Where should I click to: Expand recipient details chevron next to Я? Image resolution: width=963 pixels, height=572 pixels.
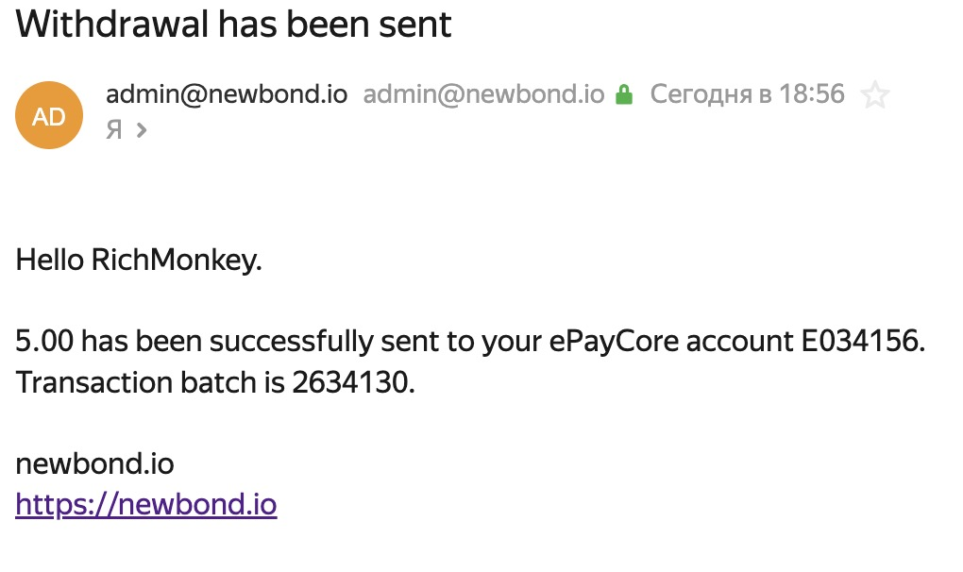[142, 130]
